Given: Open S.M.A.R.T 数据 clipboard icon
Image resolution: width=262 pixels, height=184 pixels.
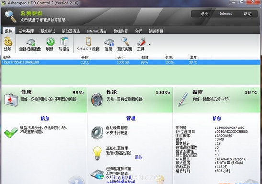Looking at the screenshot, I should (89, 41).
